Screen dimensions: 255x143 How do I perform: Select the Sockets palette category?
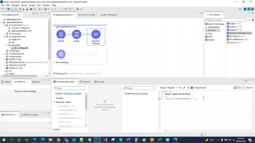pyautogui.click(x=210, y=40)
